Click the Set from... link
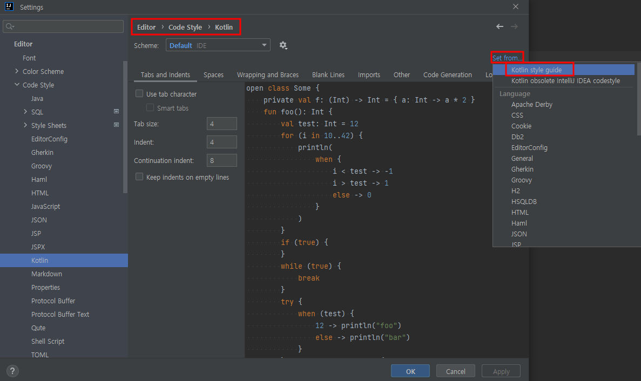 [507, 58]
